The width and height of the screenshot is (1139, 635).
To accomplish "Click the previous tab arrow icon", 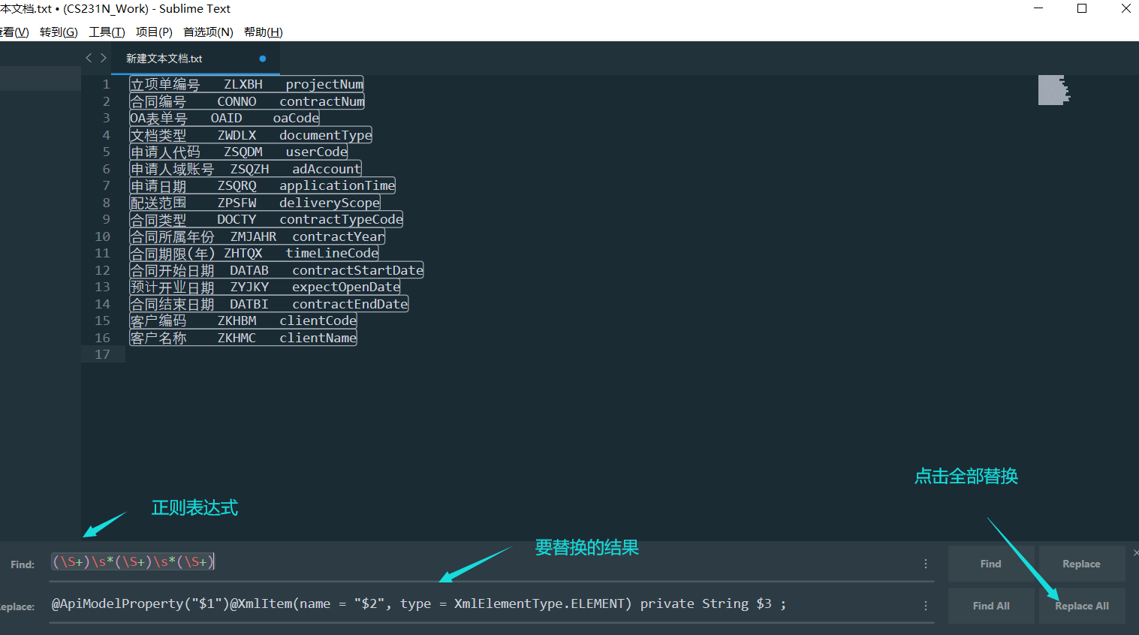I will tap(89, 58).
